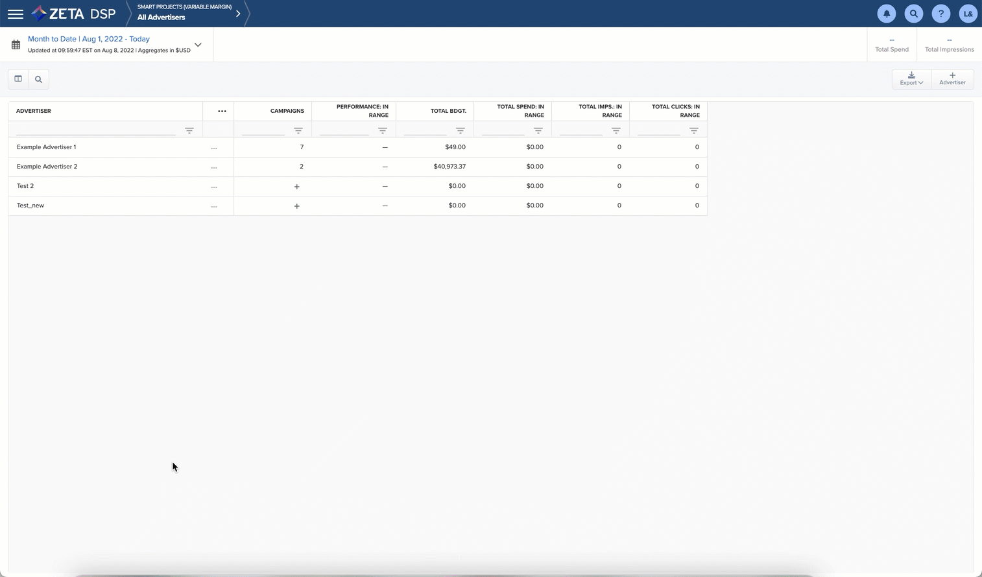Image resolution: width=982 pixels, height=577 pixels.
Task: Open filter icon for Advertiser column
Action: [189, 130]
